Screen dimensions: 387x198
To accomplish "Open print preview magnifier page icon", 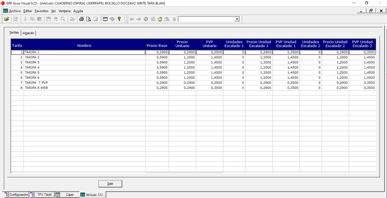I will (88, 19).
